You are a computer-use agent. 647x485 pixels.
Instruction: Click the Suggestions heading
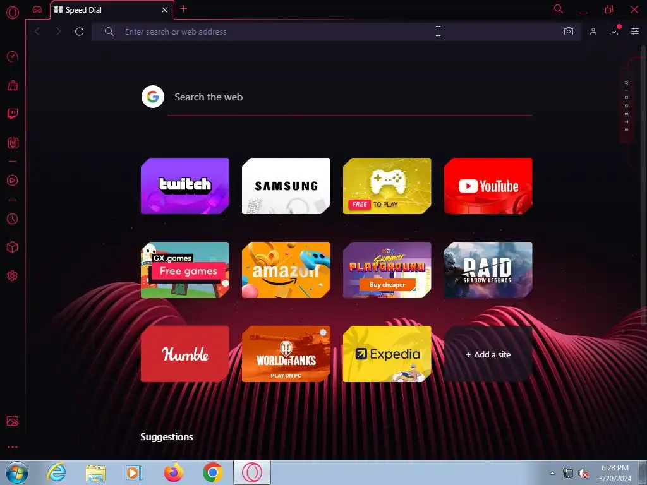(167, 437)
